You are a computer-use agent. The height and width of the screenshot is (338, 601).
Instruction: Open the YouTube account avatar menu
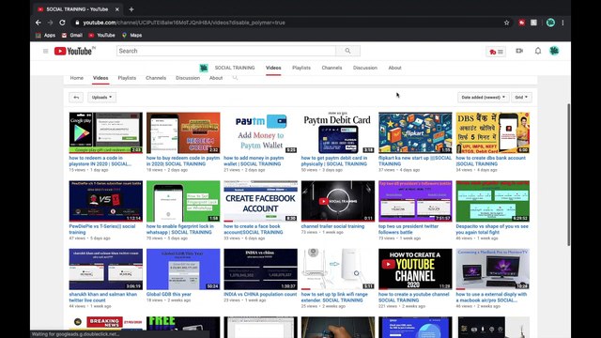(x=554, y=51)
